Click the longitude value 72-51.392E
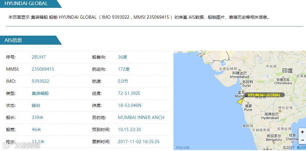306x151 pixels. click(129, 93)
